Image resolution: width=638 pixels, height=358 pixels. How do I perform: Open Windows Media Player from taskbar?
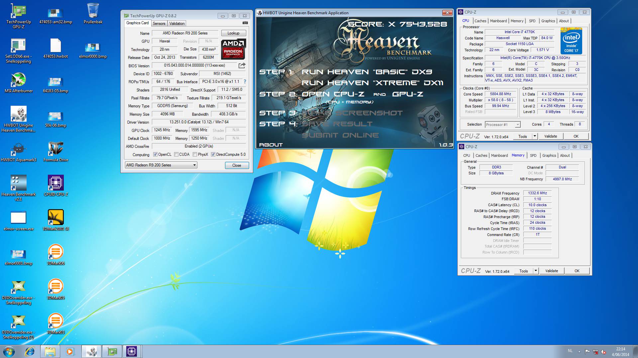coord(70,351)
